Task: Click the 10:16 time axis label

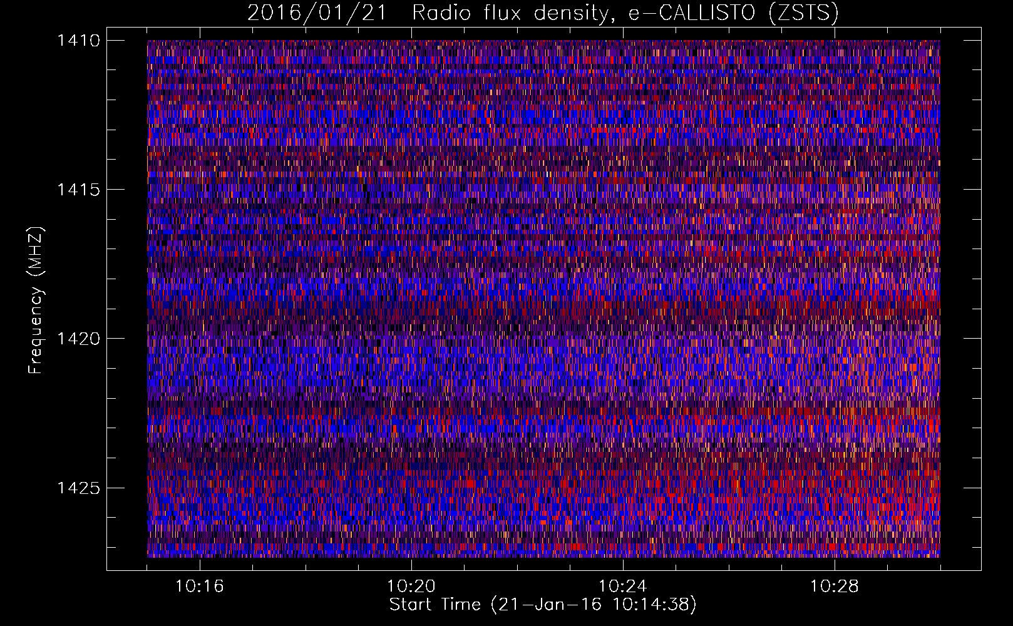Action: 199,587
